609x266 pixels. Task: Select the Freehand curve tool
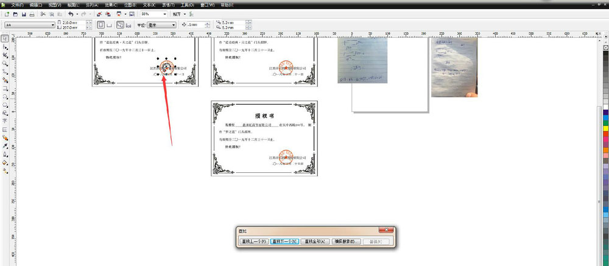click(5, 71)
